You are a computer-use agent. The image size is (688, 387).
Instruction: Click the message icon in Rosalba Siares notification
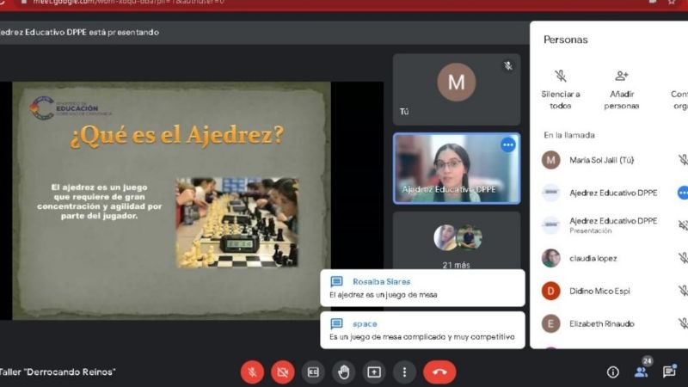(336, 281)
